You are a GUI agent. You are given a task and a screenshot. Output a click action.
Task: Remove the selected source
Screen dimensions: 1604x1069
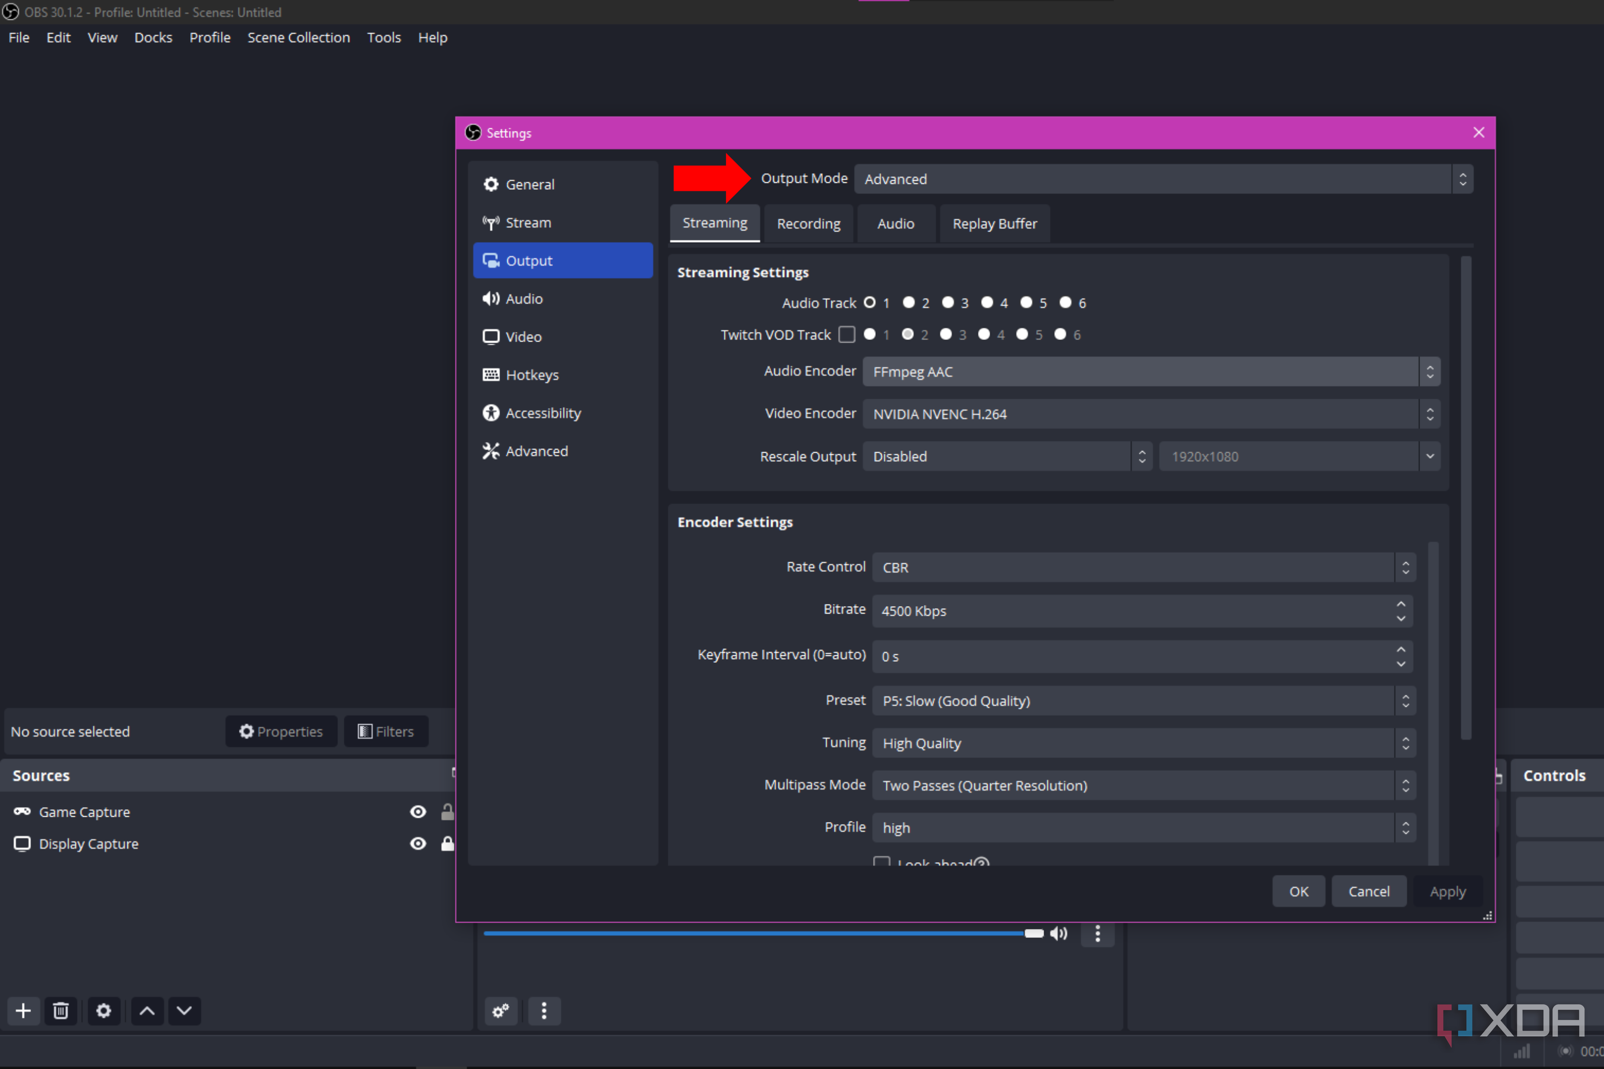point(61,1011)
